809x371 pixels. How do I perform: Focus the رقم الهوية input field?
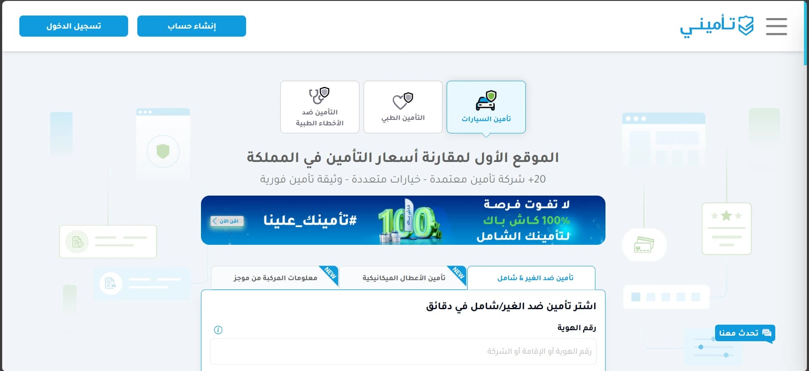click(x=403, y=351)
